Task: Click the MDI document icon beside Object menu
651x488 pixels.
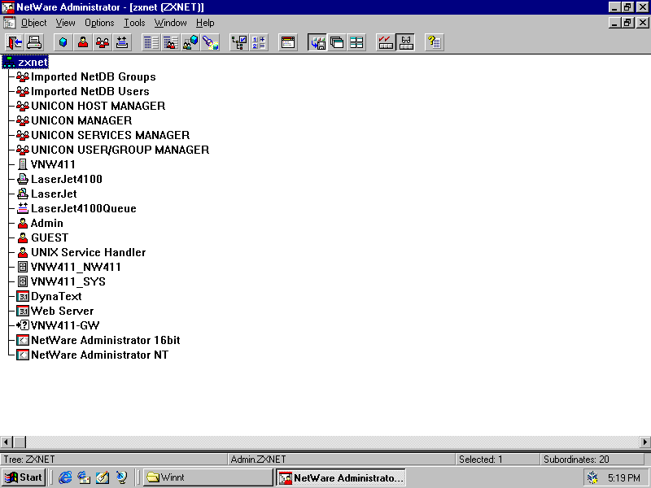Action: 9,23
